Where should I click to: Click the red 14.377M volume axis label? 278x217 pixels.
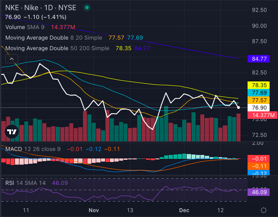coord(263,115)
